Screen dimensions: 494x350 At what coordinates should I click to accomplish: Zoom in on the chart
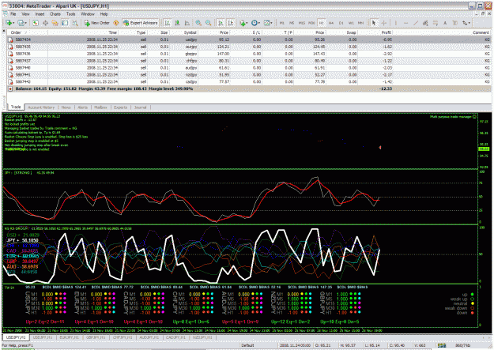[x=198, y=23]
